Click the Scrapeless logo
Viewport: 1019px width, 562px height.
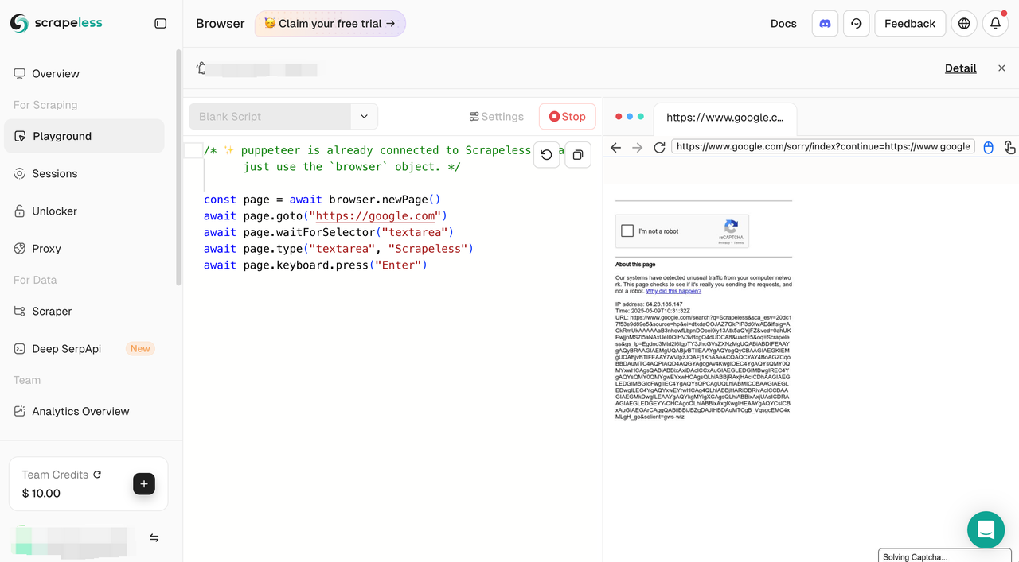pyautogui.click(x=57, y=23)
